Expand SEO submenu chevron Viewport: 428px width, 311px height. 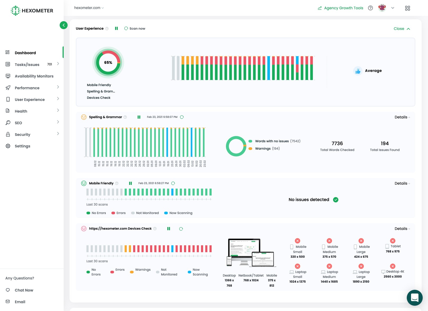[58, 122]
